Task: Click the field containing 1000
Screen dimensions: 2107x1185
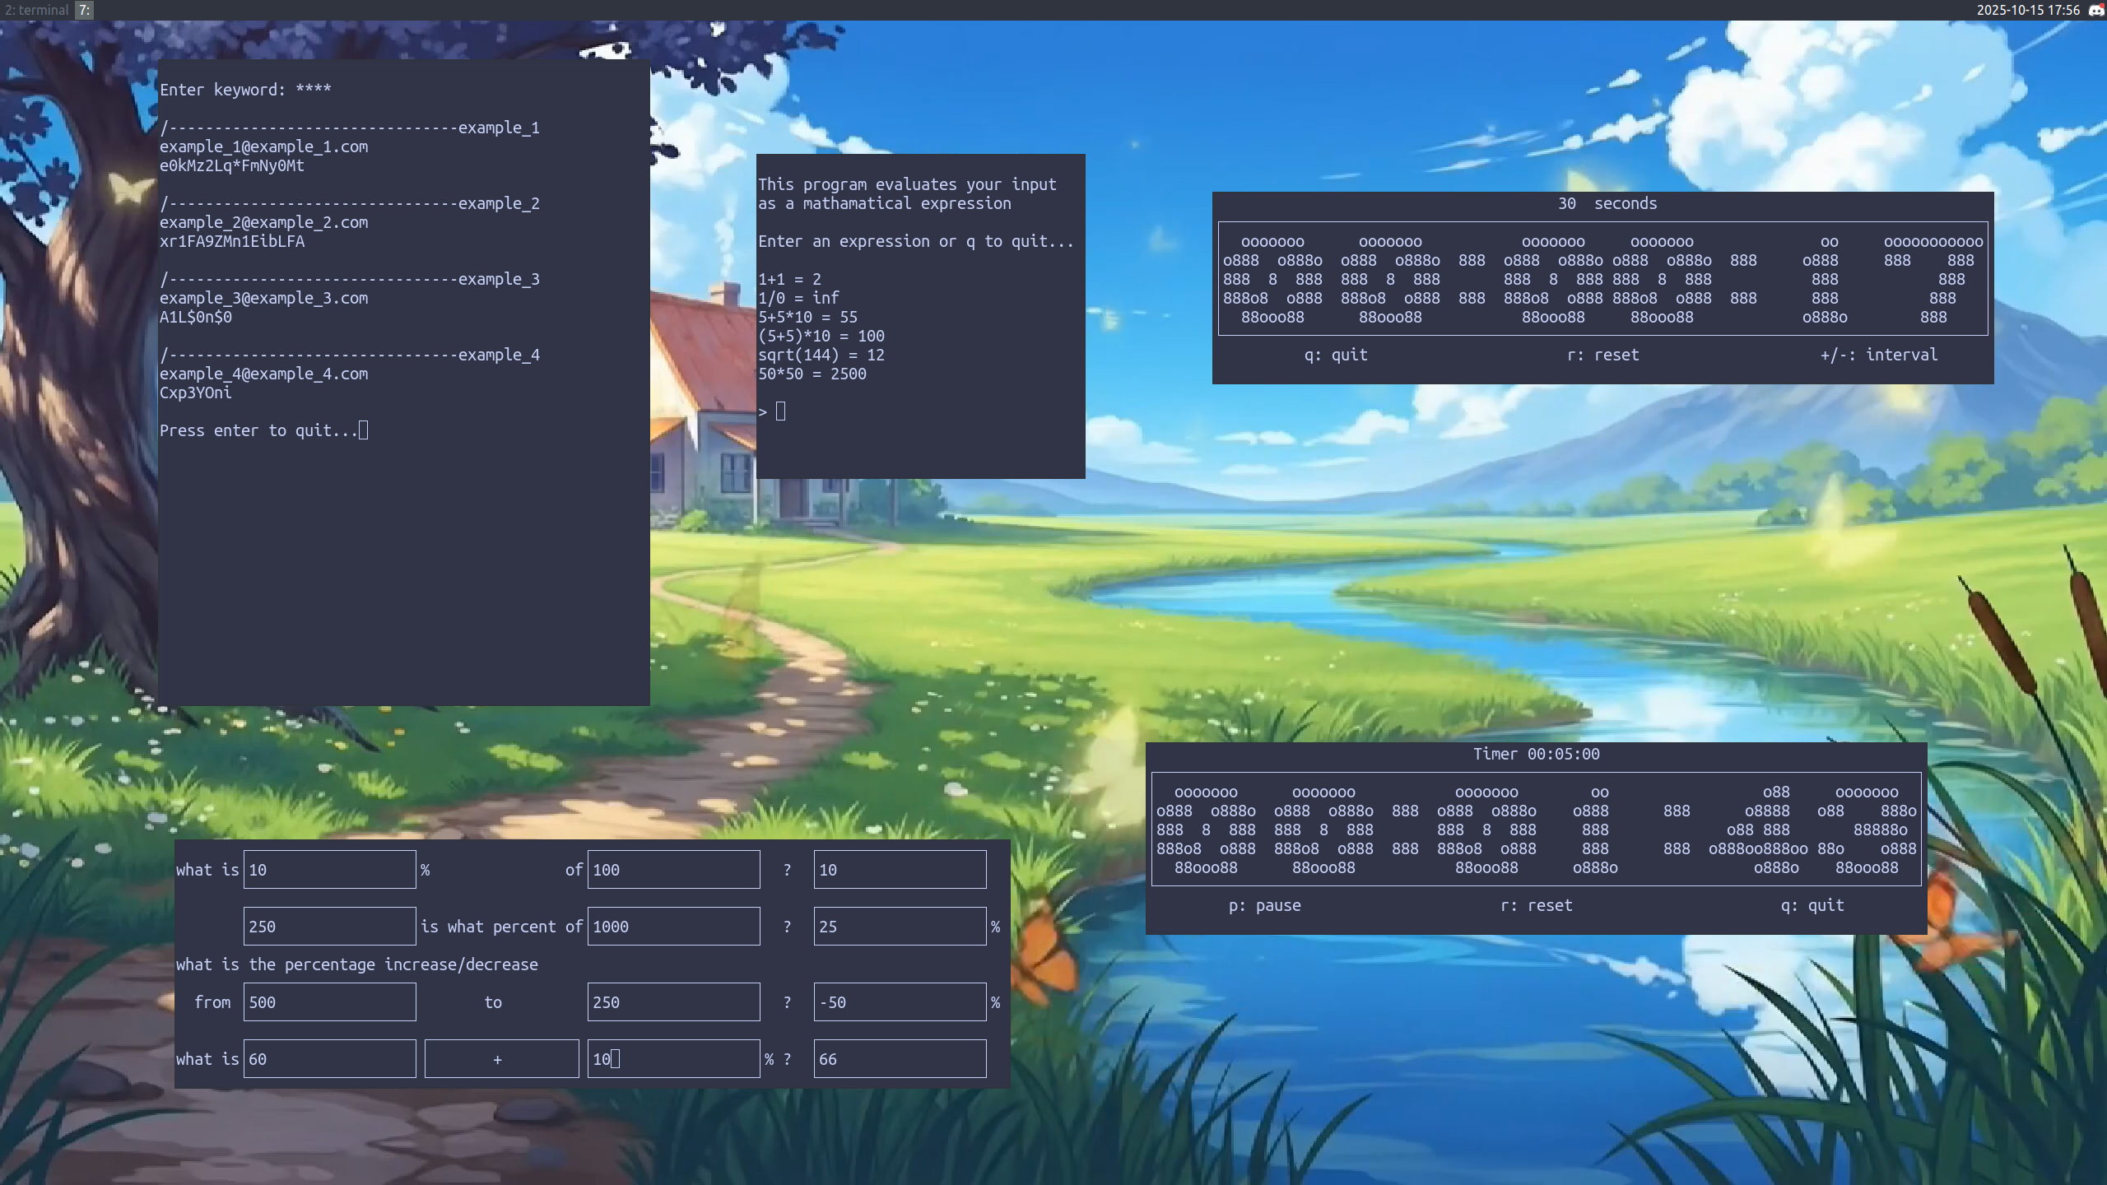Action: coord(673,927)
